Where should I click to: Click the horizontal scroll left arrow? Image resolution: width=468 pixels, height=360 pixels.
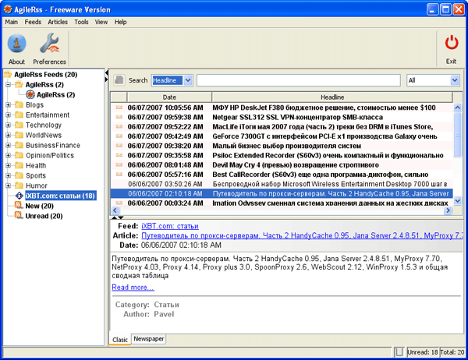[x=115, y=210]
